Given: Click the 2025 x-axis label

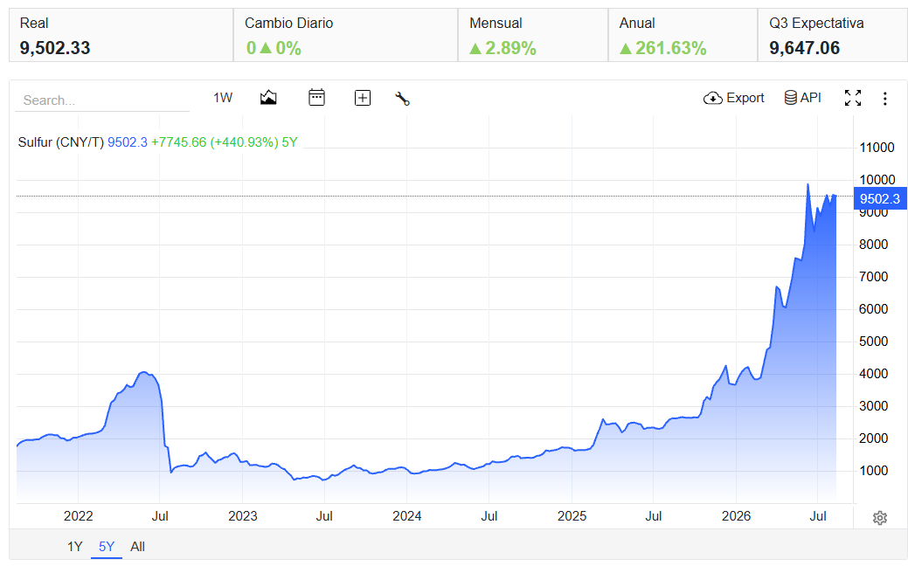Looking at the screenshot, I should click(572, 515).
